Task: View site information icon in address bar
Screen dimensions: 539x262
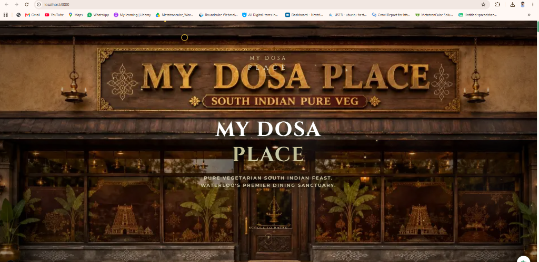Action: 39,4
